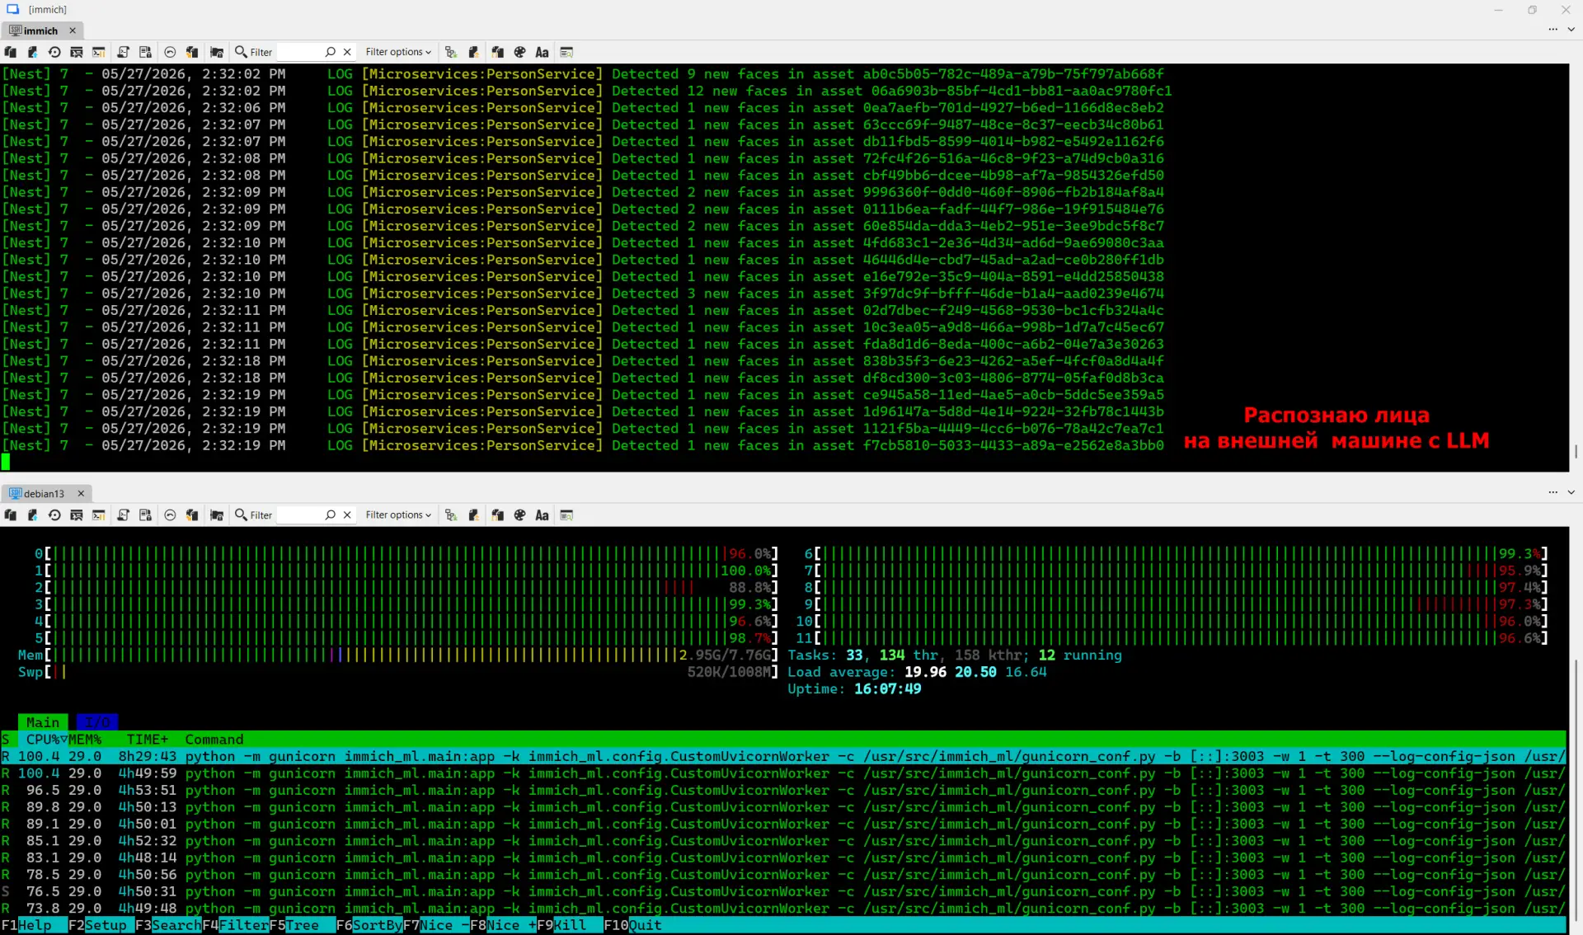Screen dimensions: 1583x935
Task: Sort htop by CPU% column header
Action: [46, 740]
